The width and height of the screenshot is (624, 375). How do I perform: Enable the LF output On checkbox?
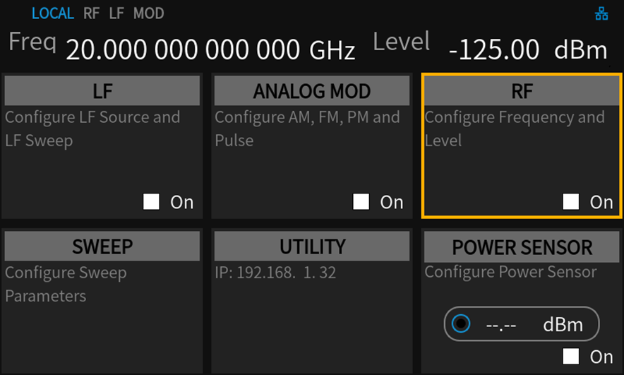pos(152,203)
